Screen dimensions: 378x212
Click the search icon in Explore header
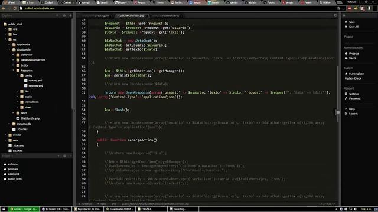(57, 16)
